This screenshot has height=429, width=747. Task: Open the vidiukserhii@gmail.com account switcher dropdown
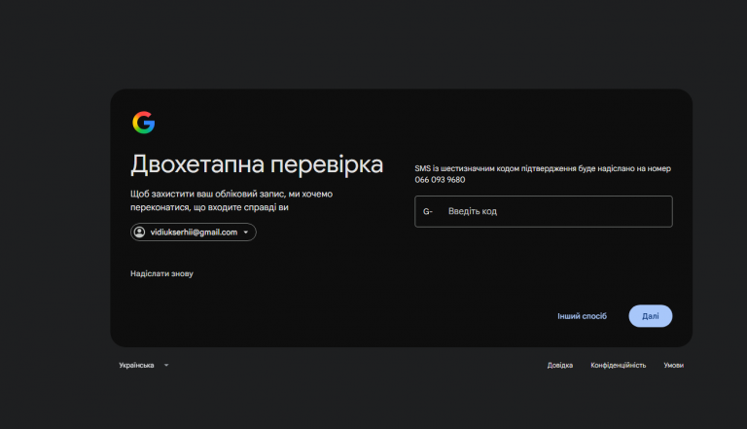(x=194, y=232)
